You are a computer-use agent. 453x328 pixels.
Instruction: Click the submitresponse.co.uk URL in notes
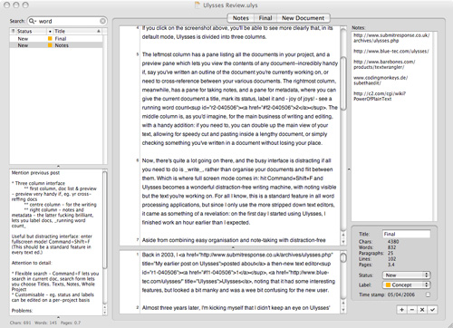click(x=391, y=38)
